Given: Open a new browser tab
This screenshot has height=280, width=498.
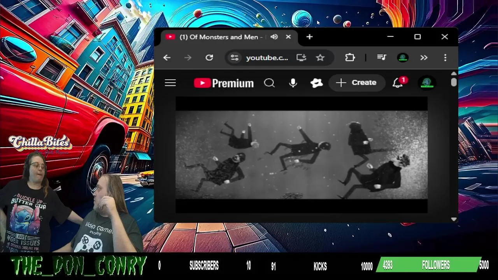Looking at the screenshot, I should tap(309, 37).
